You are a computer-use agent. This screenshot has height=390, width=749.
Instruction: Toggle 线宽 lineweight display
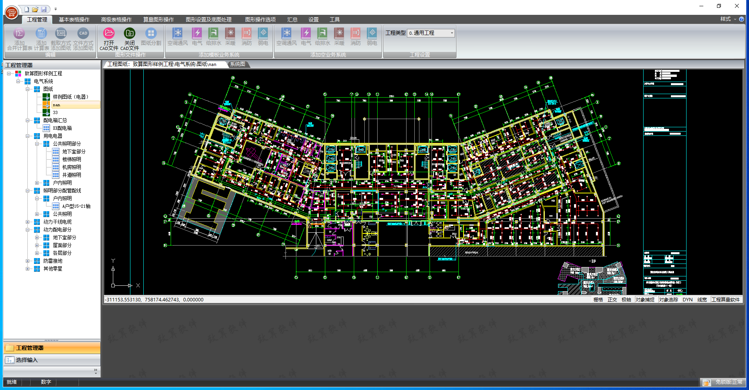tap(702, 300)
